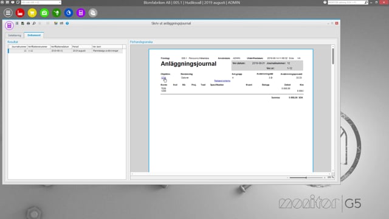
Task: Click the Anläggningsjournal heading in preview
Action: click(188, 64)
